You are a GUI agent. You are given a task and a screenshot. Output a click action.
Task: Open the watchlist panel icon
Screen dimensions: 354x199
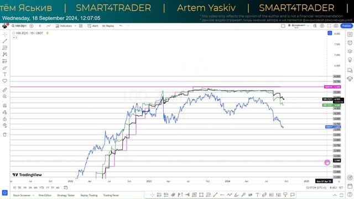coord(350,34)
